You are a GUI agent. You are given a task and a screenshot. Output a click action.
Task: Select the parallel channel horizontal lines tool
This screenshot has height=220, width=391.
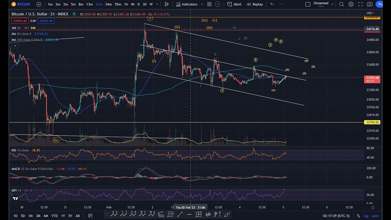pos(171,215)
